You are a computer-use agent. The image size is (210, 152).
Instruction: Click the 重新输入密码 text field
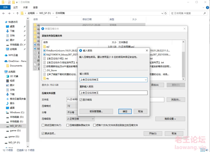(x=113, y=93)
